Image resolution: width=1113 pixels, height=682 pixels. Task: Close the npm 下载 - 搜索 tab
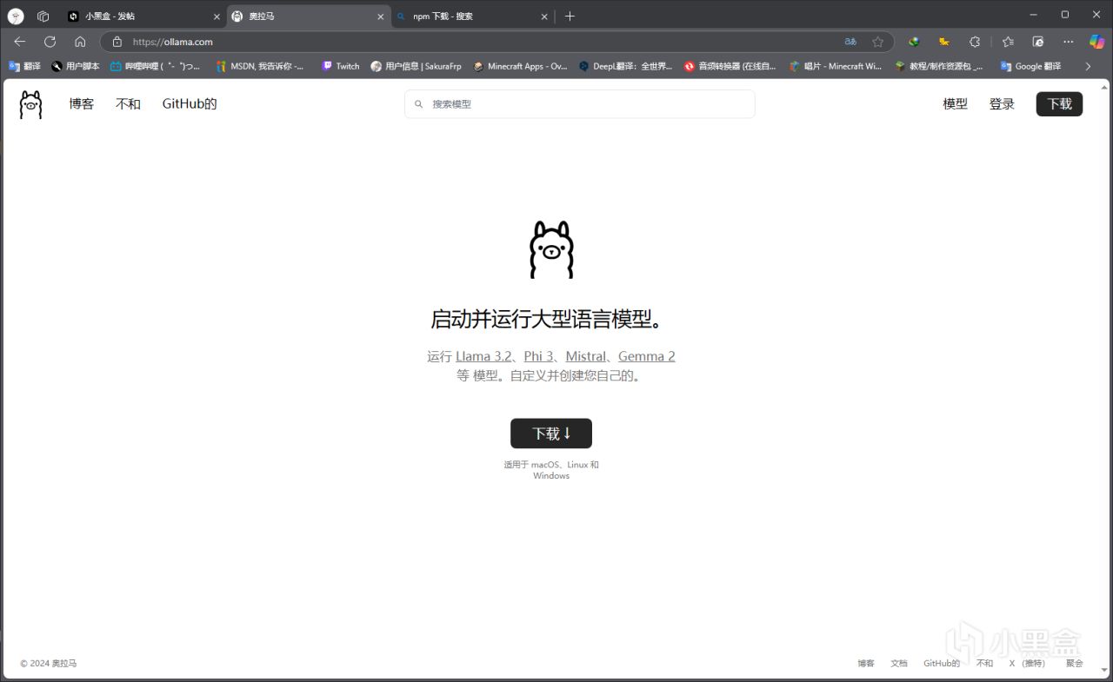[x=544, y=17]
